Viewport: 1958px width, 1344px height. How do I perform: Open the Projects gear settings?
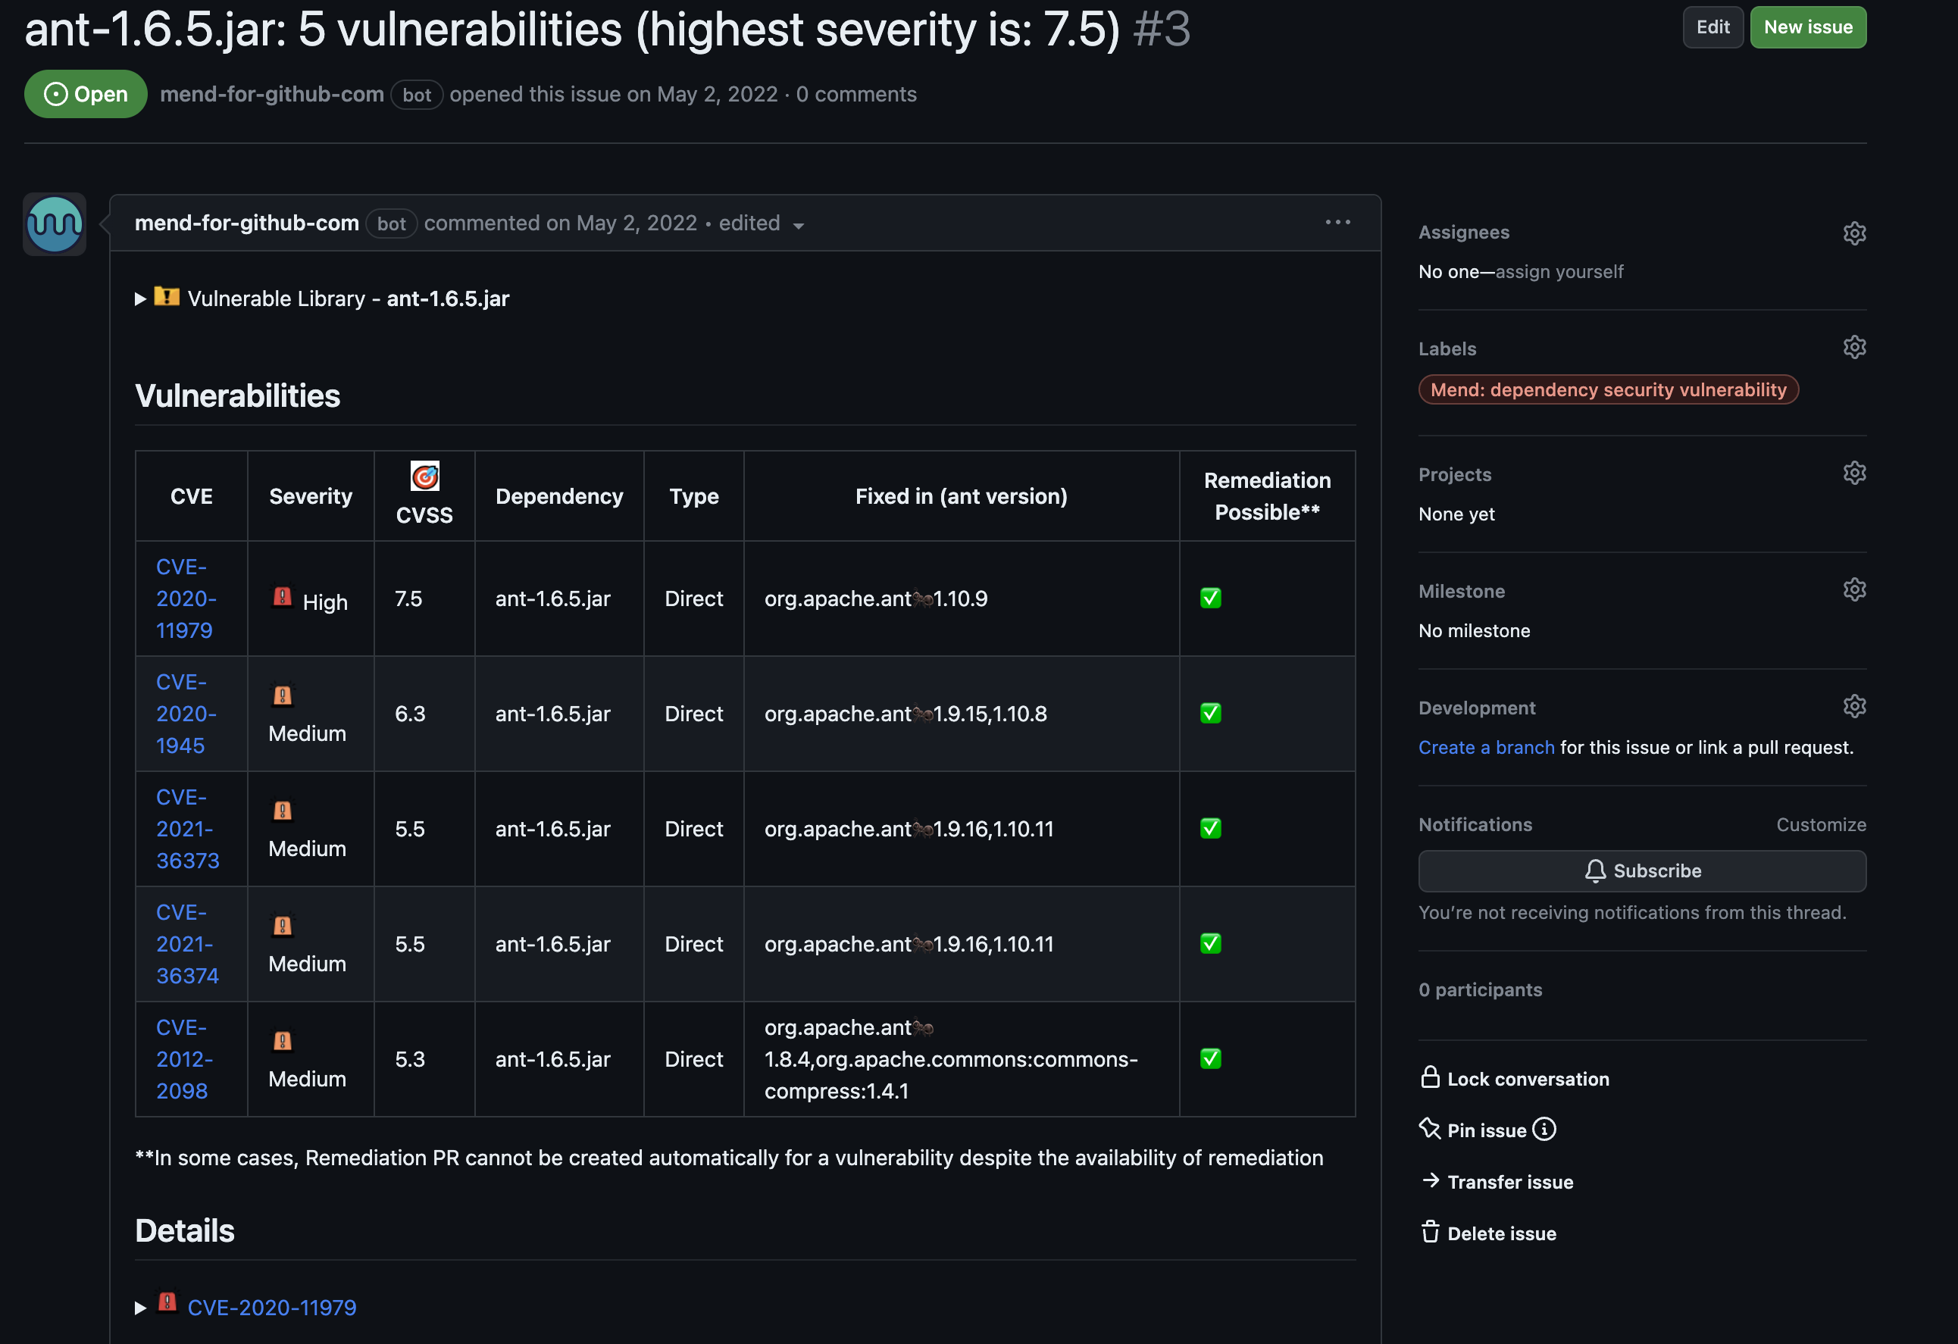[x=1853, y=474]
